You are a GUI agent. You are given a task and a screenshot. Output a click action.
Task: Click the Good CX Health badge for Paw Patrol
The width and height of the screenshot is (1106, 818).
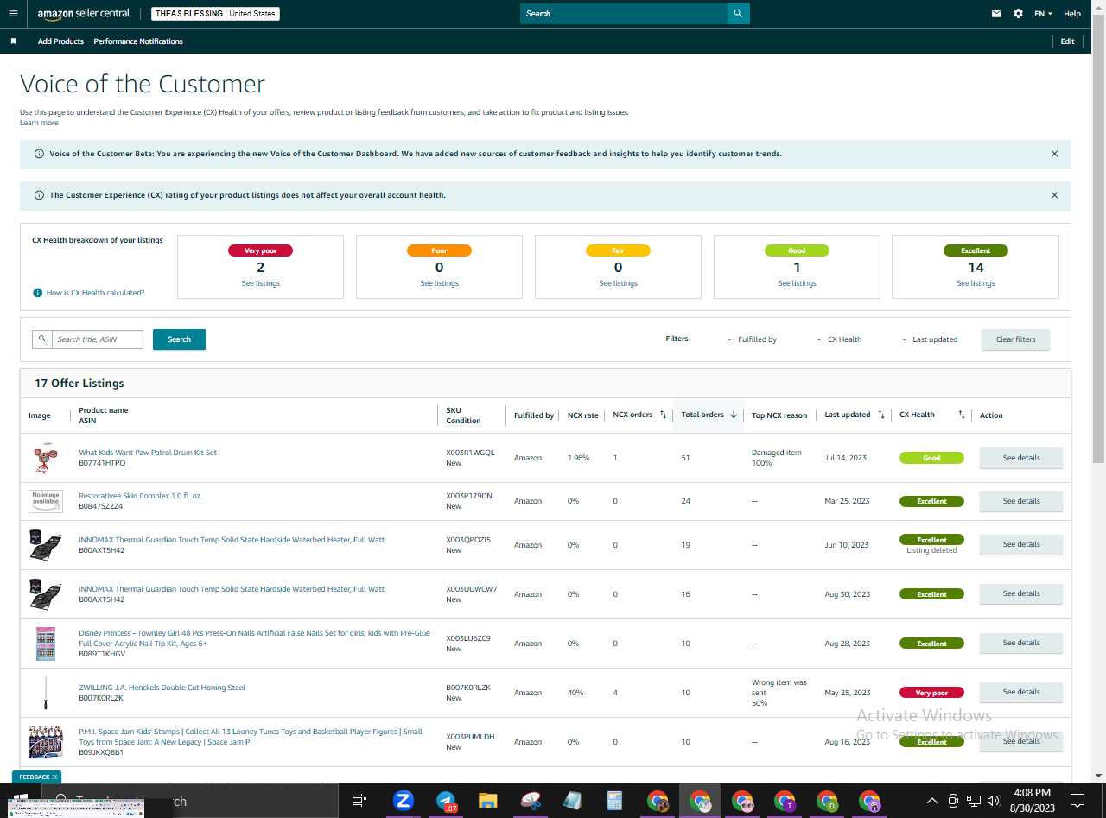tap(931, 458)
